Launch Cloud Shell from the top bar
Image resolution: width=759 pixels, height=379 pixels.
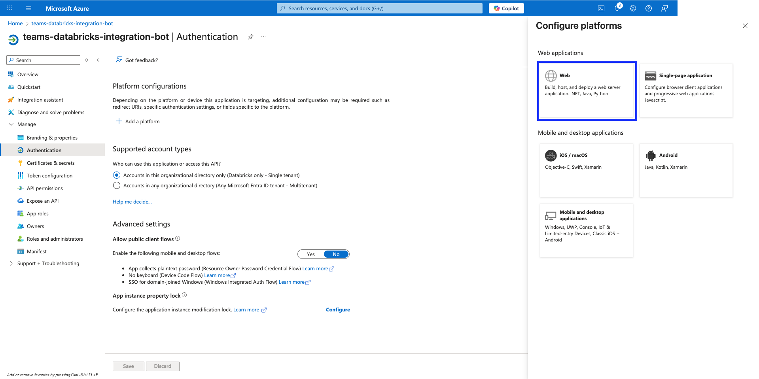point(601,8)
